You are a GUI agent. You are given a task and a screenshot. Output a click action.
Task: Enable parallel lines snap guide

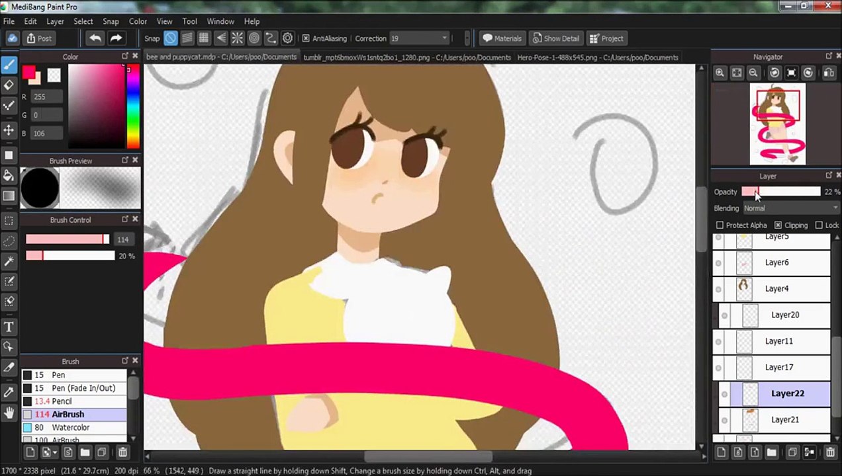pos(187,38)
